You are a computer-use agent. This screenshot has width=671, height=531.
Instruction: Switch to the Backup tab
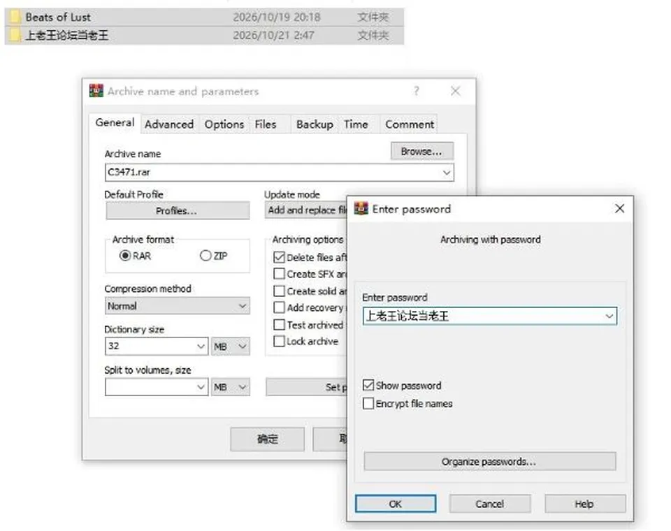315,124
